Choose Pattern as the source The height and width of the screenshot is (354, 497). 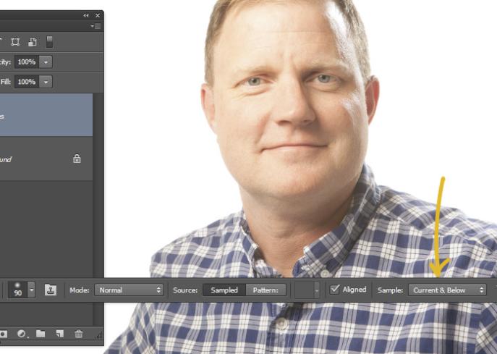pos(266,290)
